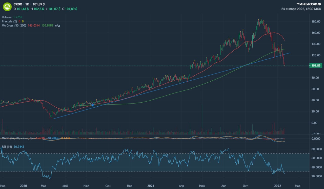324x189 pixels.
Task: Click the RSI value 26.3443
Action: (x=19, y=146)
